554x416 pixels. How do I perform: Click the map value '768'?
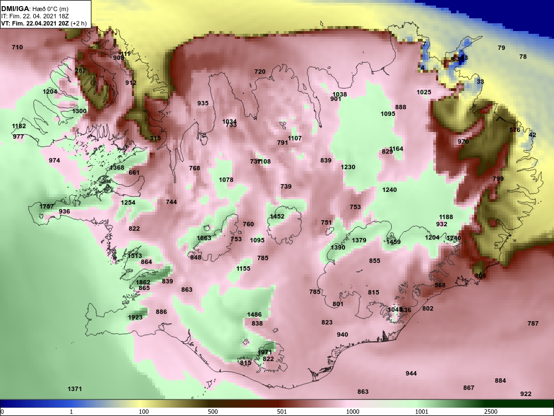tap(194, 169)
